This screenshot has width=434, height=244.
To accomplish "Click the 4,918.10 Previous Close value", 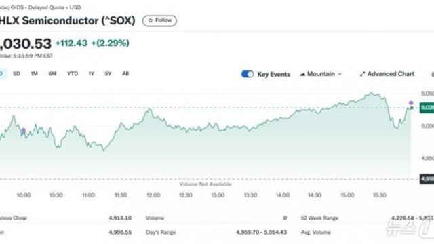I will [120, 218].
